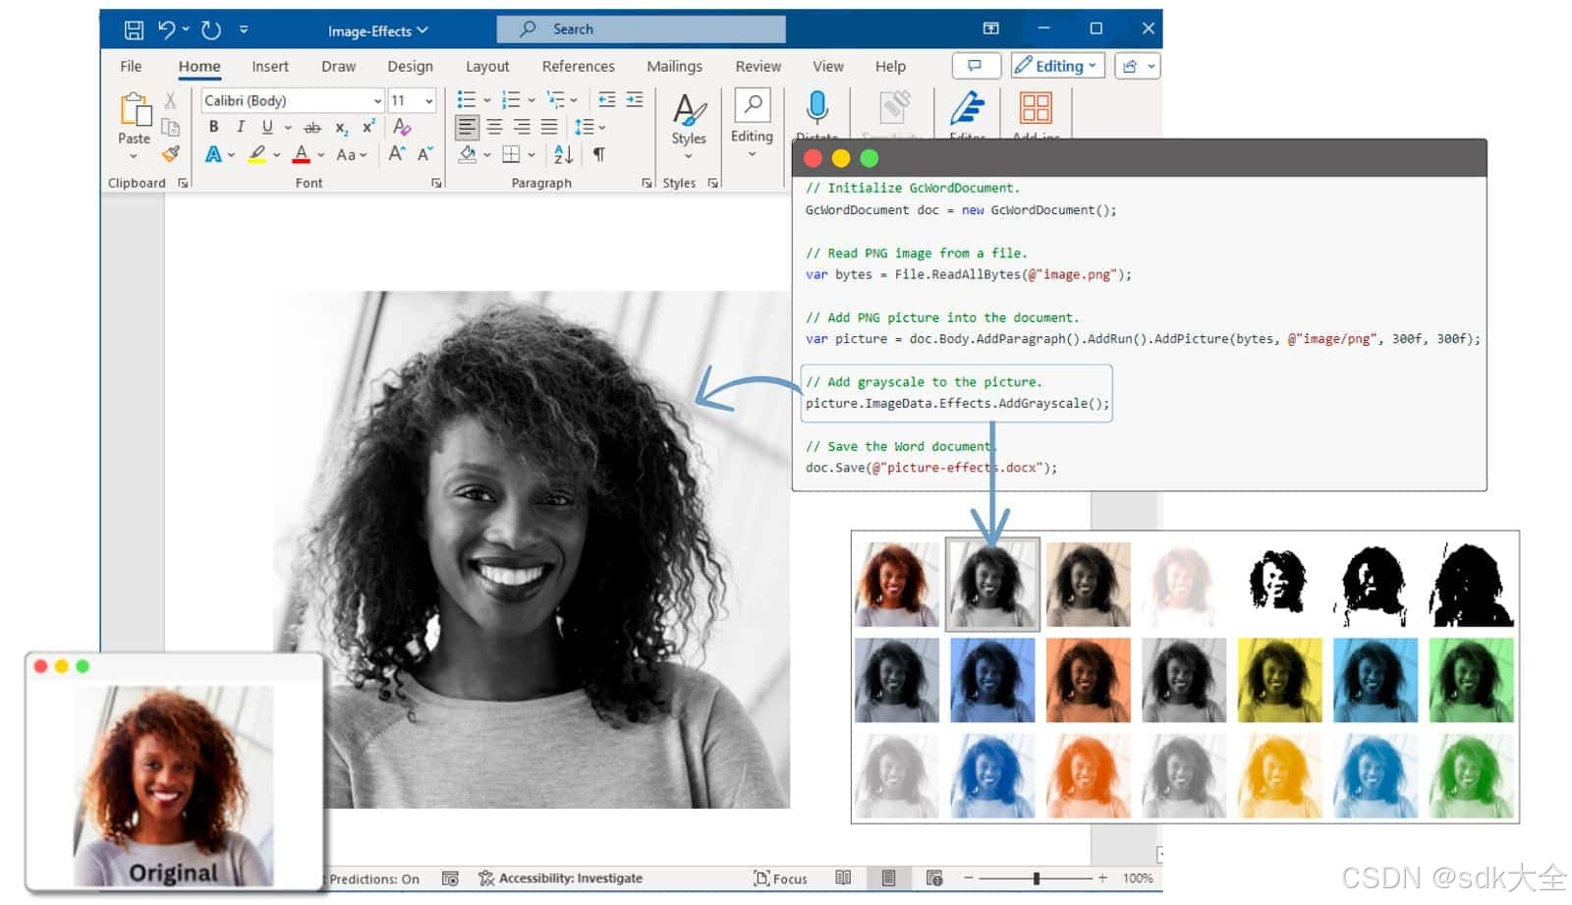Click the Search box in title bar
This screenshot has height=905, width=1572.
pos(641,29)
